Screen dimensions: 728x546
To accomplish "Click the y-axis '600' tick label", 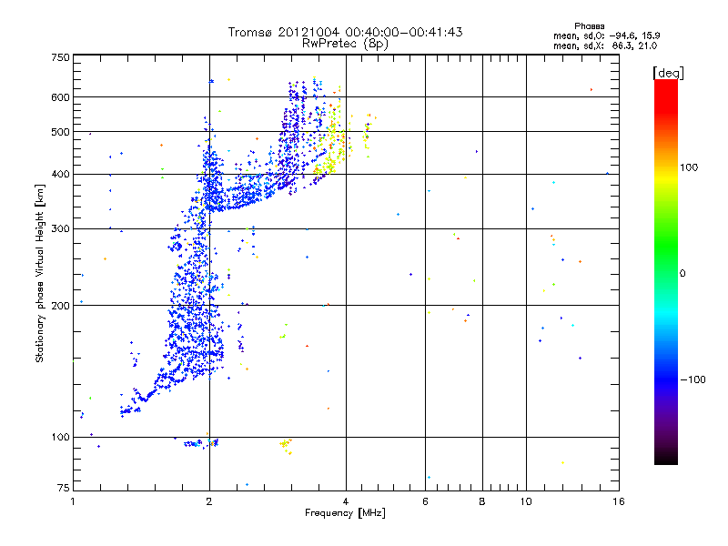I will coord(60,97).
